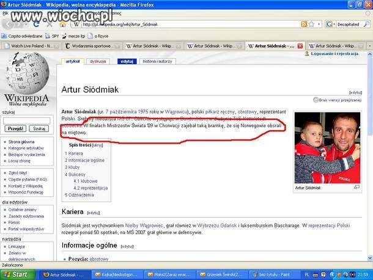Open the Często odwiedzane bookmark folder
This screenshot has width=373, height=280.
(x=22, y=36)
